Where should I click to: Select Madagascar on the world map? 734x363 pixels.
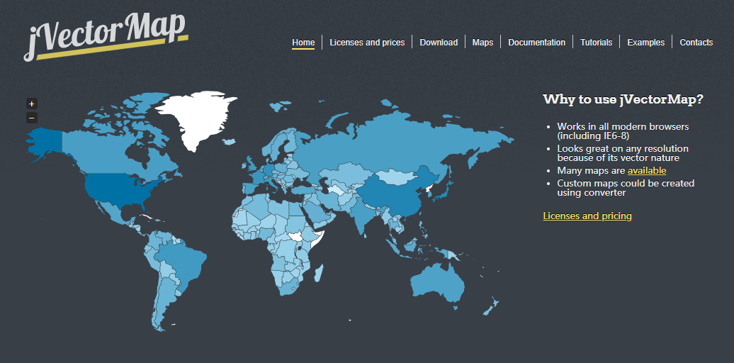tap(317, 273)
